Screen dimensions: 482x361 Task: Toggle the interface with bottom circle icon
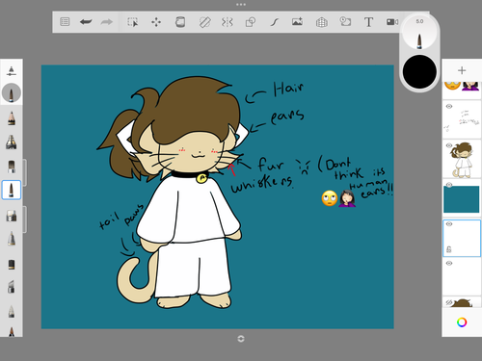point(241,339)
